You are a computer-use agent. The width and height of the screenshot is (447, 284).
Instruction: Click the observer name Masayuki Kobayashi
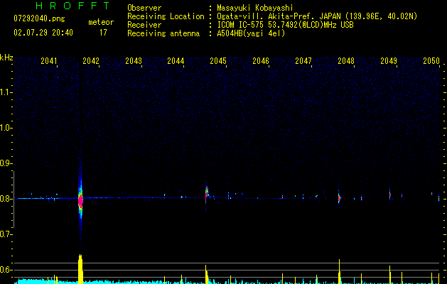[x=255, y=8]
